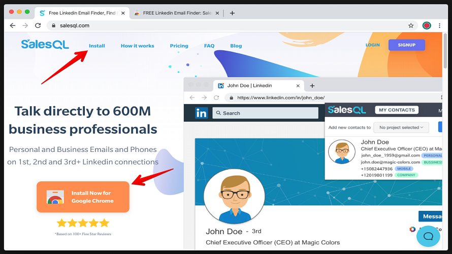Click plus icon beside the John Doe demo tab
Viewport: 452px width, 254px height.
(312, 86)
